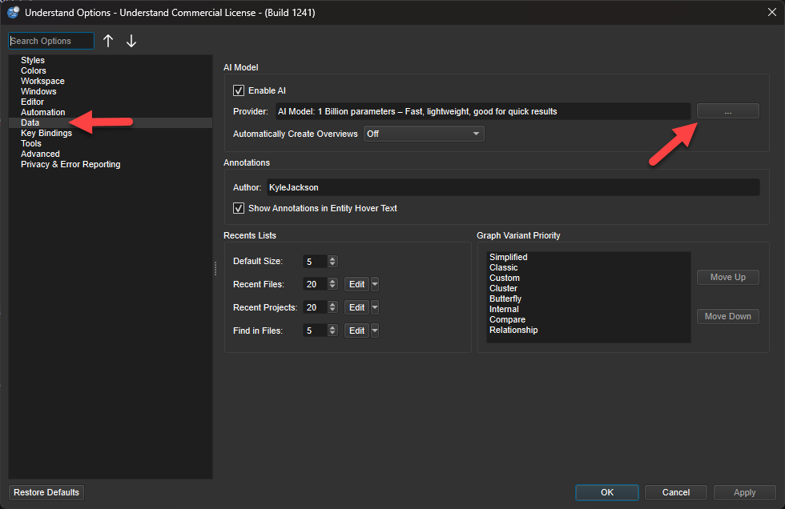Click the panel splitter handle
Viewport: 785px width, 509px height.
pos(215,268)
